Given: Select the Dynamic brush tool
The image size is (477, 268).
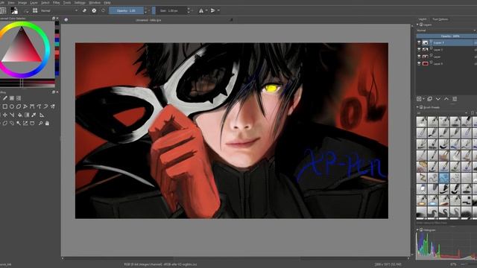Looking at the screenshot, I should (x=45, y=106).
